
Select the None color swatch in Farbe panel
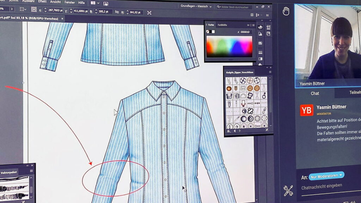(208, 31)
